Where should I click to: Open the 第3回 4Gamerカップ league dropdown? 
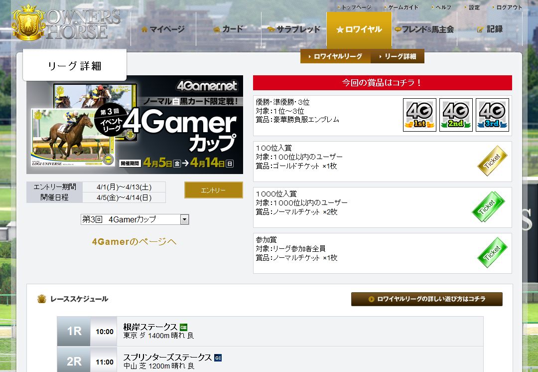(x=135, y=219)
